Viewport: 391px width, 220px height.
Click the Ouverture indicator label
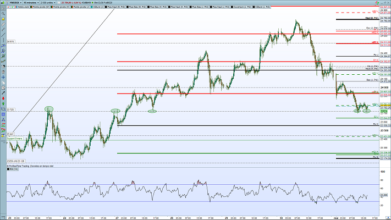[x=242, y=7]
